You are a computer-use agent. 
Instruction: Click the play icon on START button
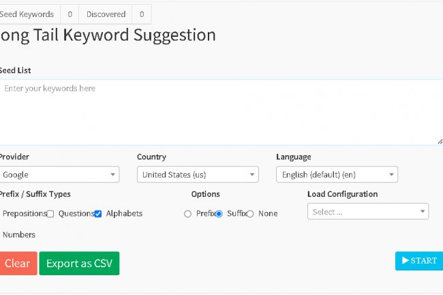pyautogui.click(x=406, y=261)
